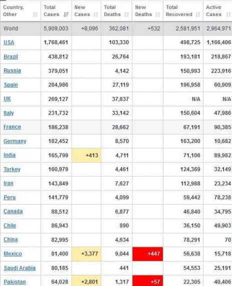232x286 pixels.
Task: Click the World row total cases value
Action: [x=56, y=29]
